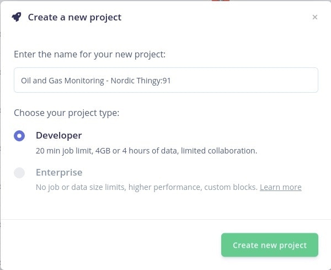Viewport: 331px width, 270px height.
Task: Click the greyed Enterprise label text
Action: tap(59, 172)
